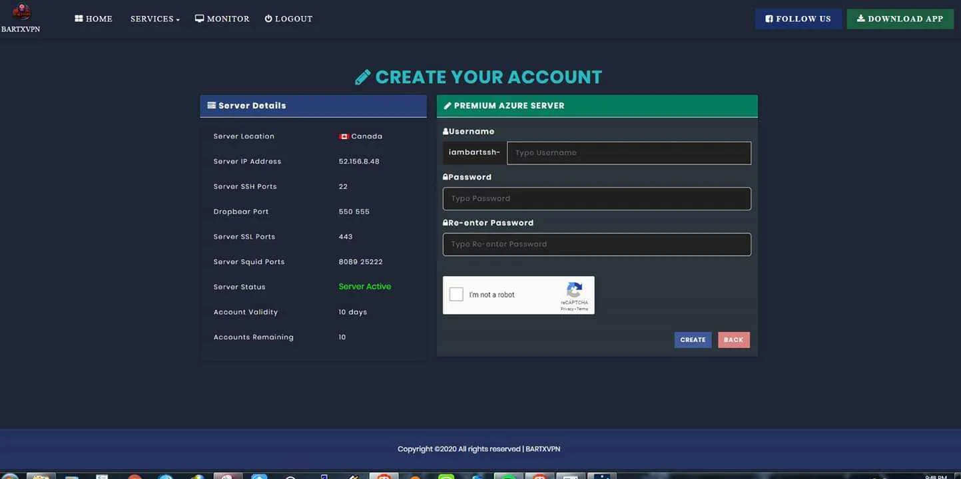Open the reCAPTCHA Privacy link
961x479 pixels.
tap(566, 309)
